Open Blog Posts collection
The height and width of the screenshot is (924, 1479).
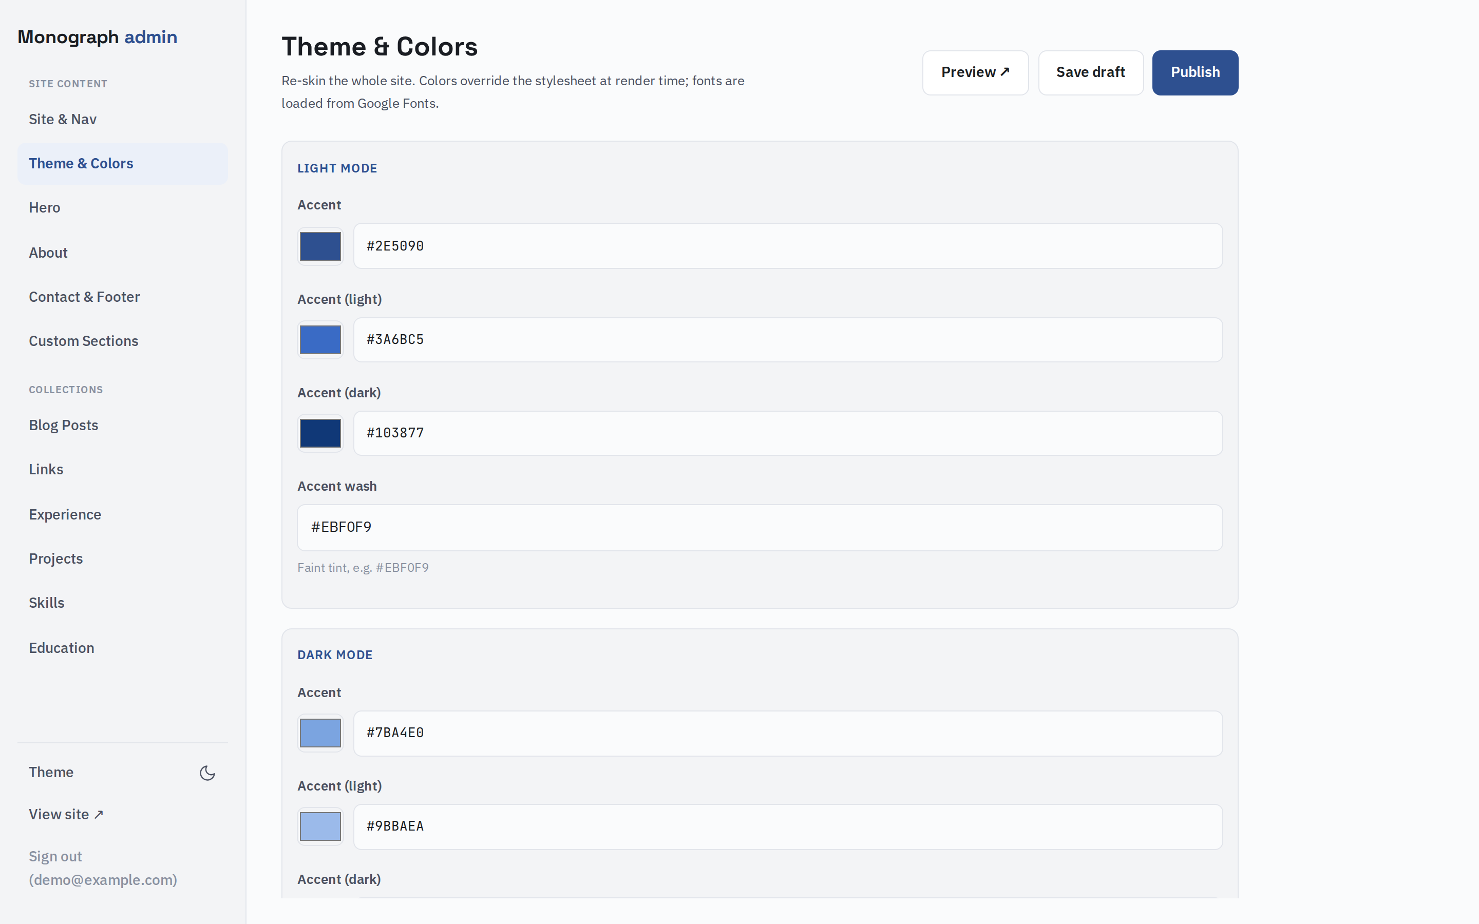[x=122, y=426]
